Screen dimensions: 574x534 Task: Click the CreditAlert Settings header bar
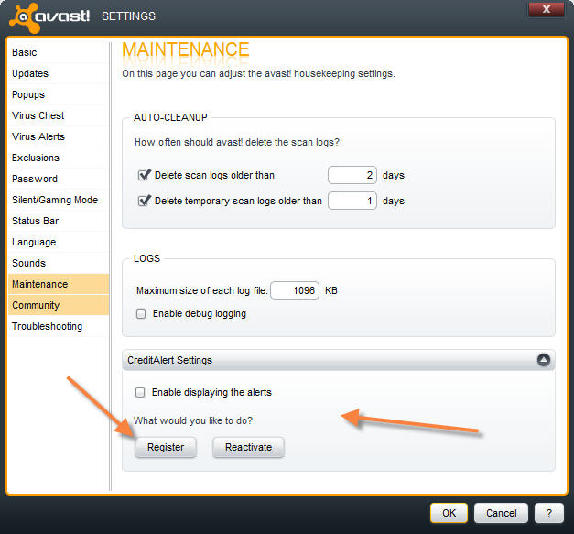338,360
